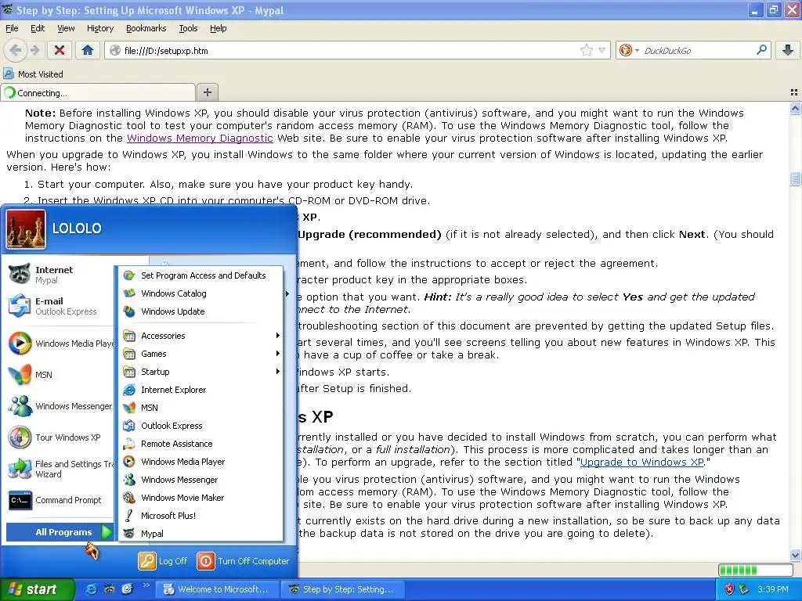
Task: Open the address bar history dropdown arrow
Action: 602,51
